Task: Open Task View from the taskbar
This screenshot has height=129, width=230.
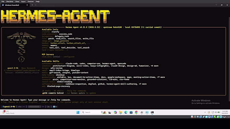Action: [x=110, y=112]
